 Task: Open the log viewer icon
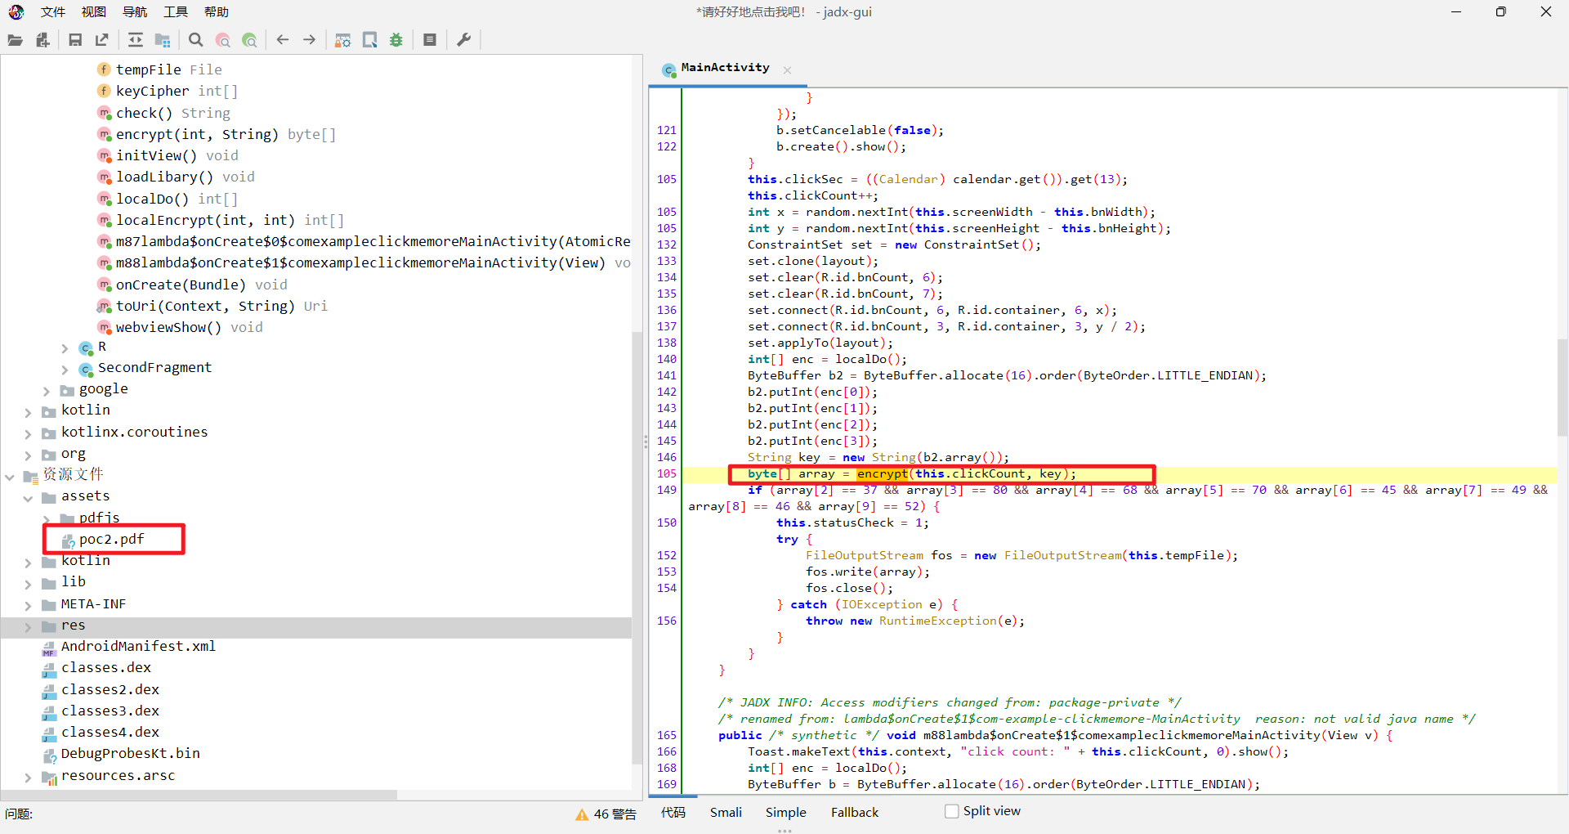coord(430,40)
